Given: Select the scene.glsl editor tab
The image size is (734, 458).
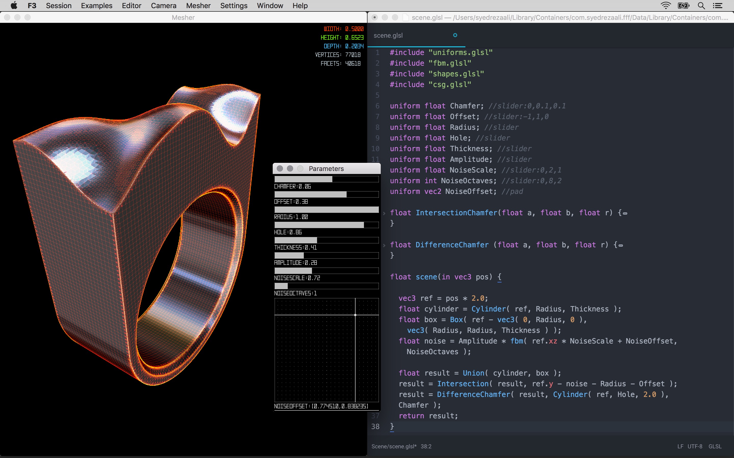Looking at the screenshot, I should pos(416,35).
